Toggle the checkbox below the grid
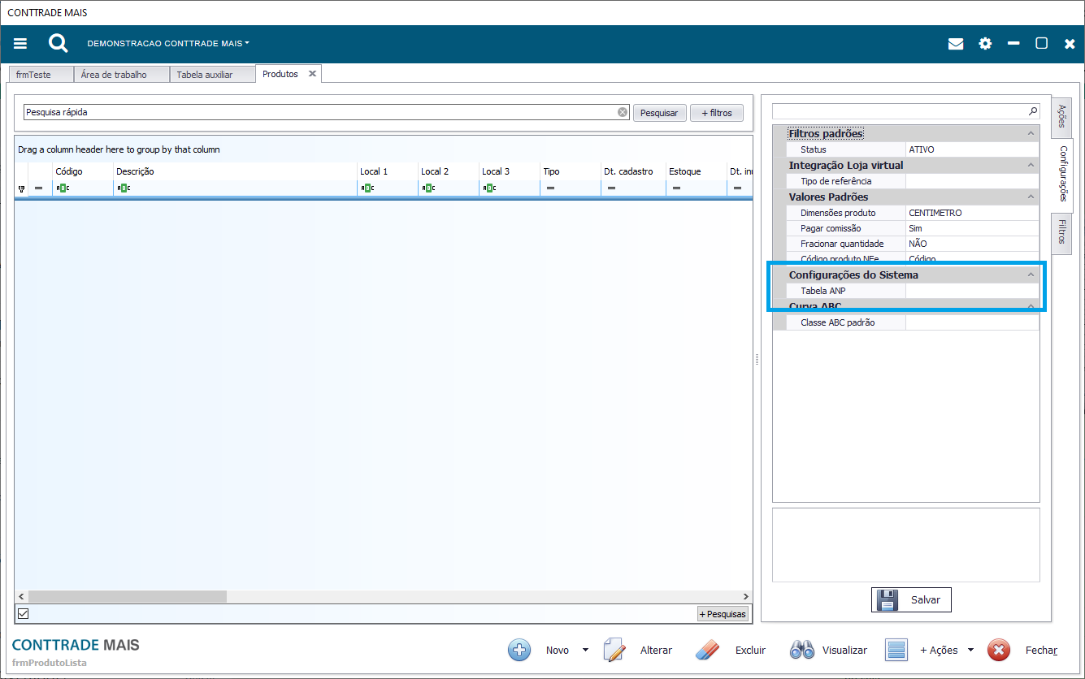This screenshot has width=1085, height=679. pyautogui.click(x=23, y=613)
